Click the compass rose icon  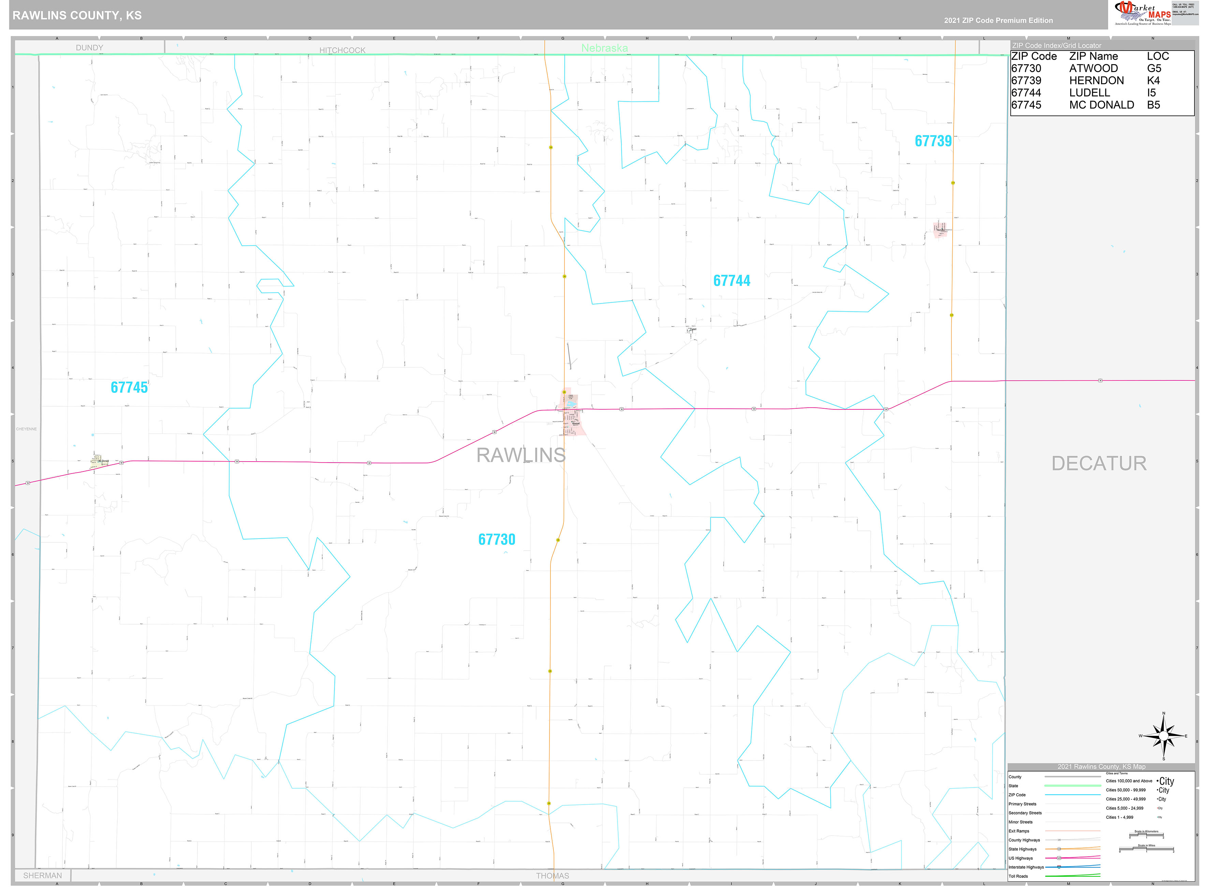[x=1163, y=736]
